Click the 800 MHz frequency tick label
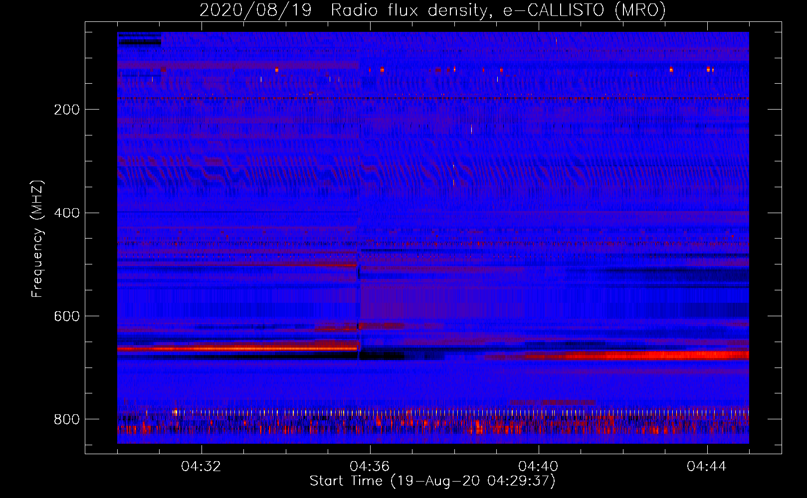807x498 pixels. click(67, 419)
